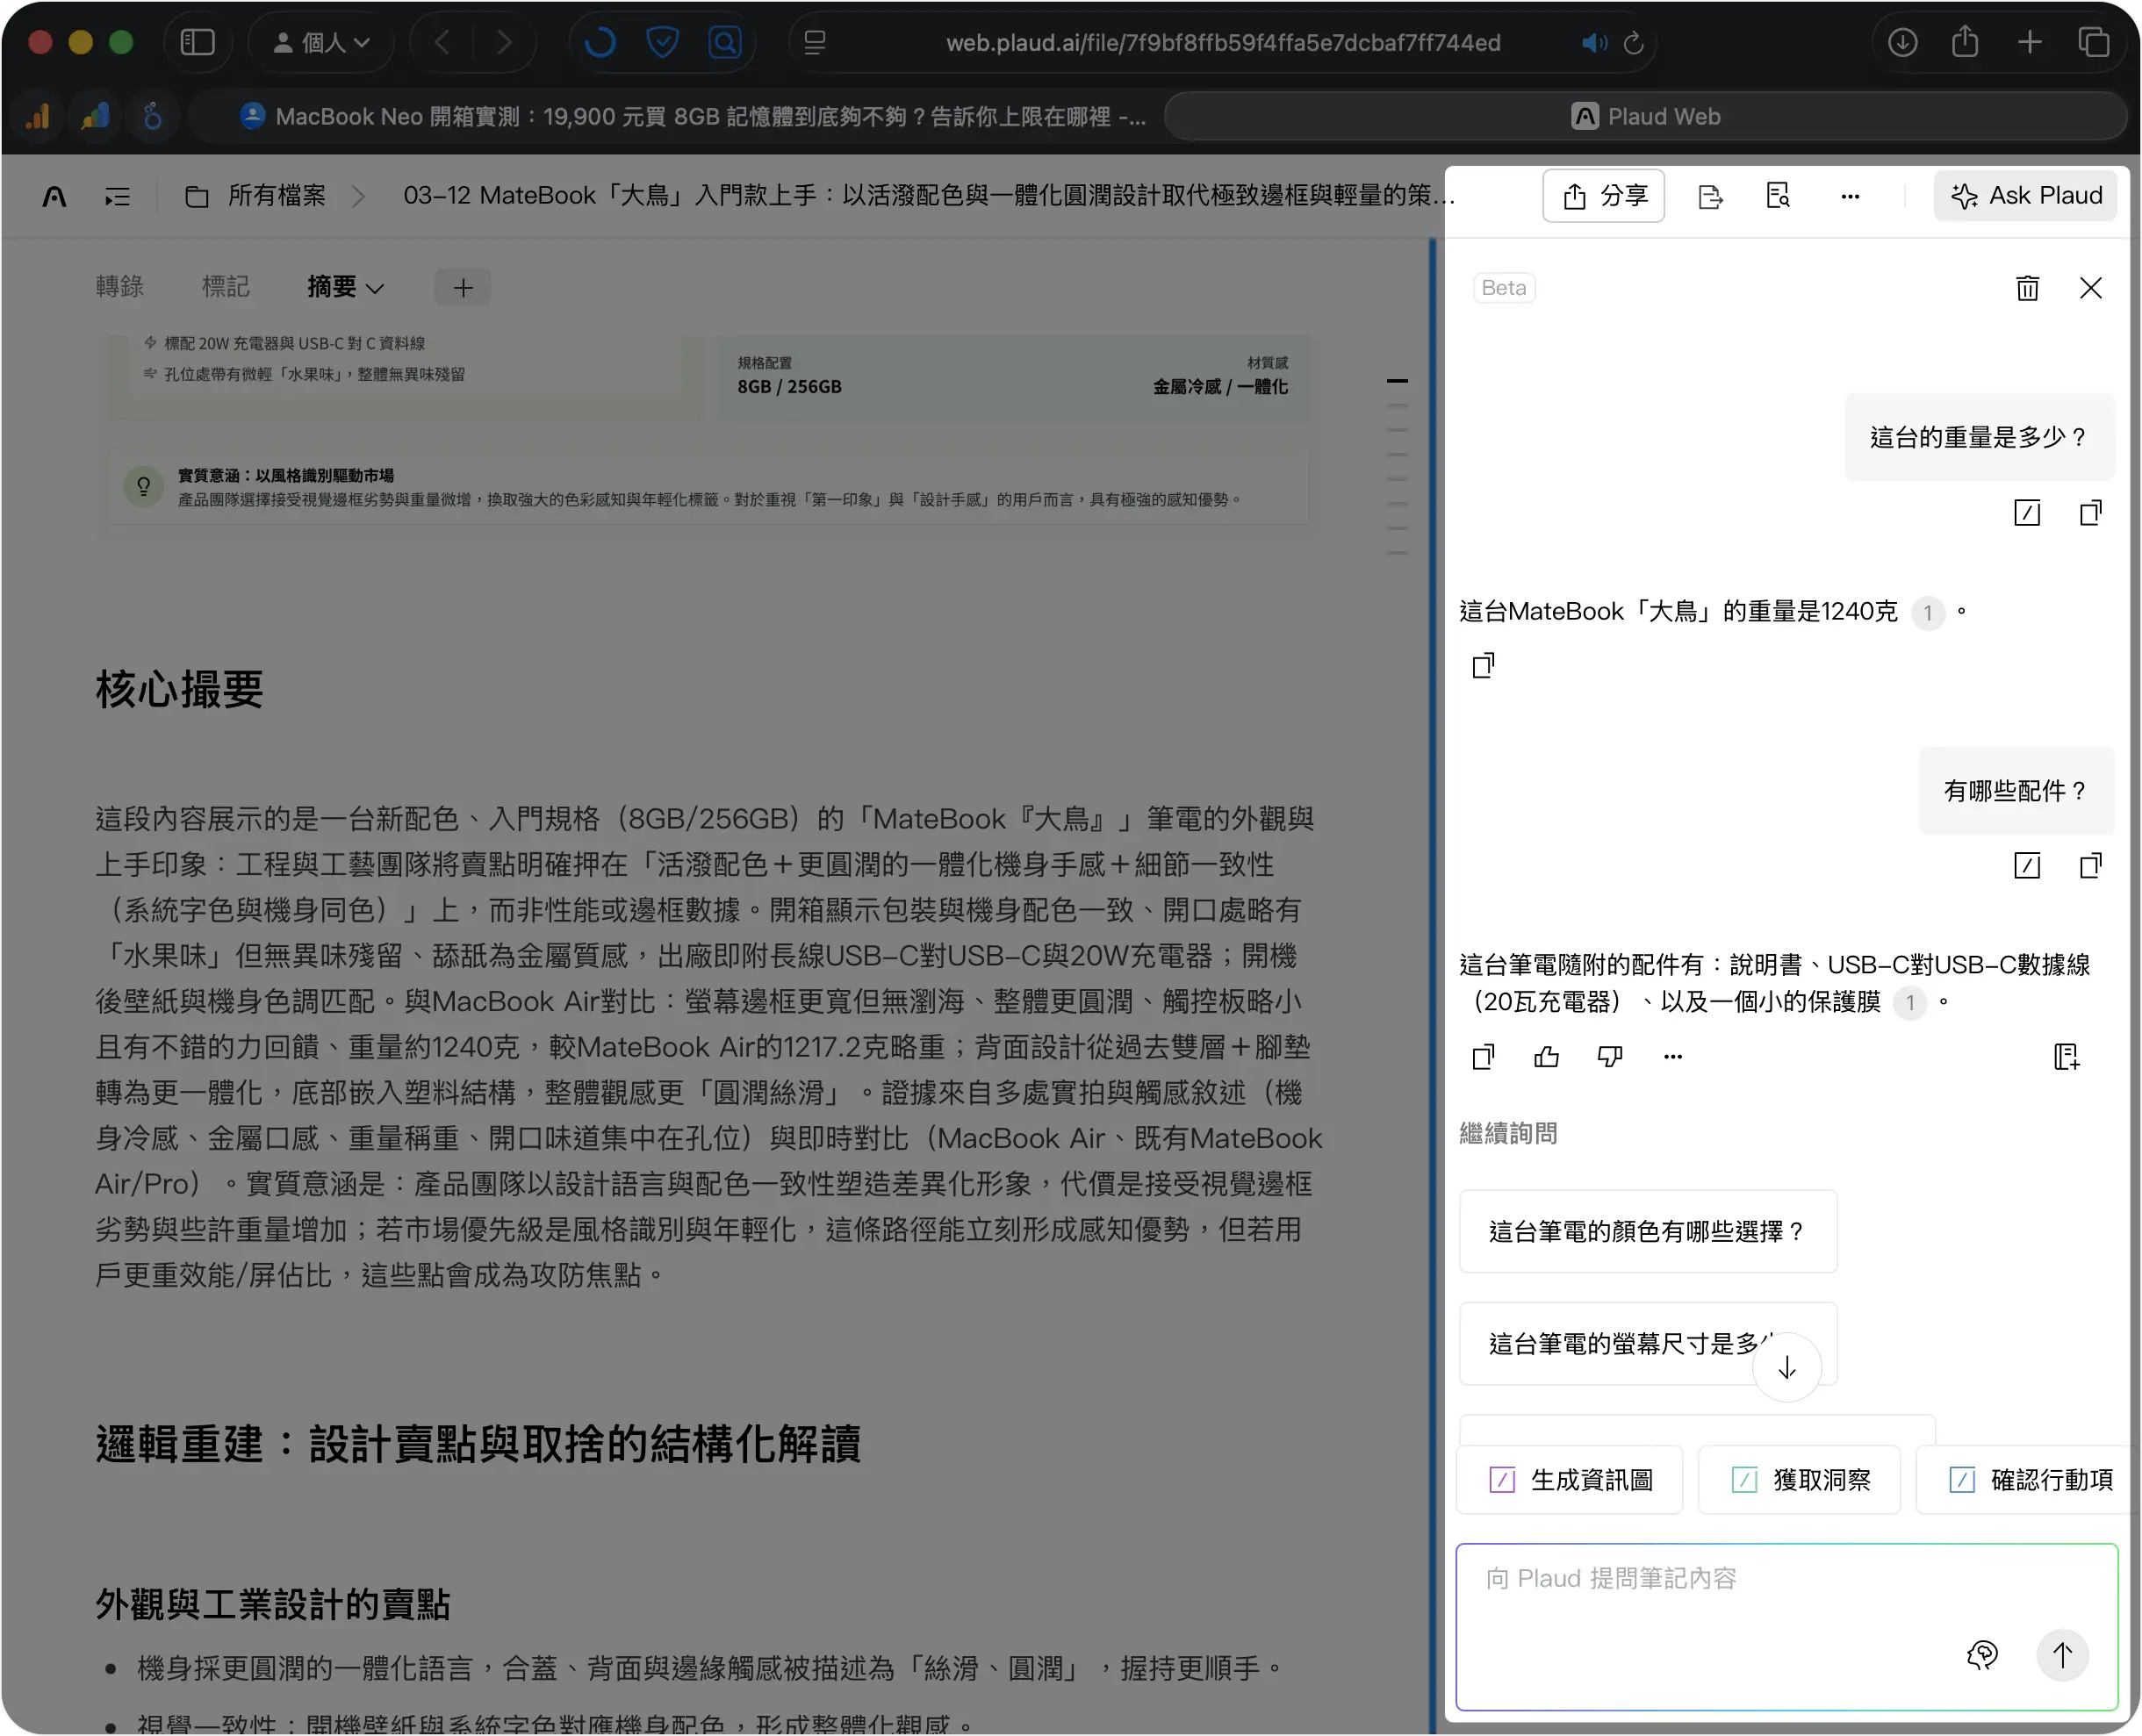
Task: Open citation 1 on the accessories answer
Action: [x=1909, y=1002]
